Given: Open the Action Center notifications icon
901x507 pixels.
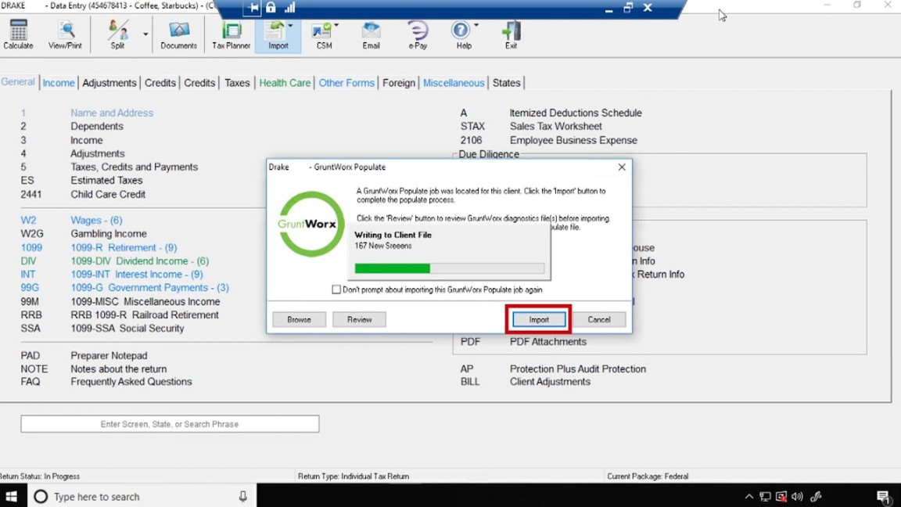Looking at the screenshot, I should coord(883,497).
